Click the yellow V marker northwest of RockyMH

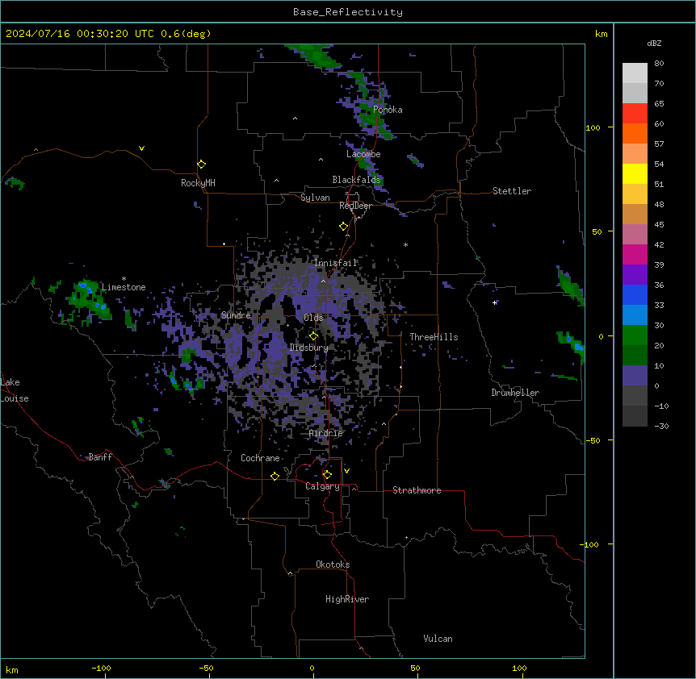coord(141,148)
